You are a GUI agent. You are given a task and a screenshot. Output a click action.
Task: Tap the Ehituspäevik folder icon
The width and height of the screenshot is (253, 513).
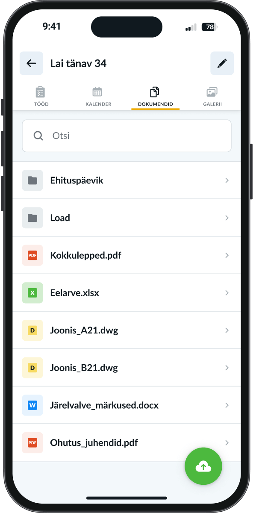click(32, 180)
